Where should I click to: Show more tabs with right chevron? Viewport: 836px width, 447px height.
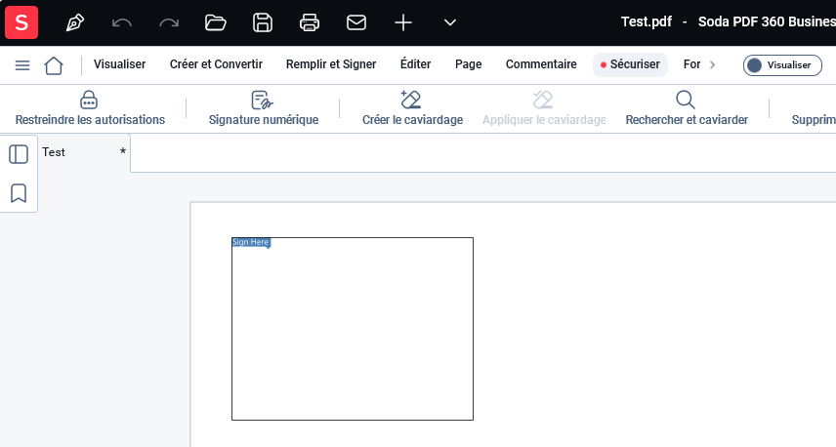coord(712,64)
